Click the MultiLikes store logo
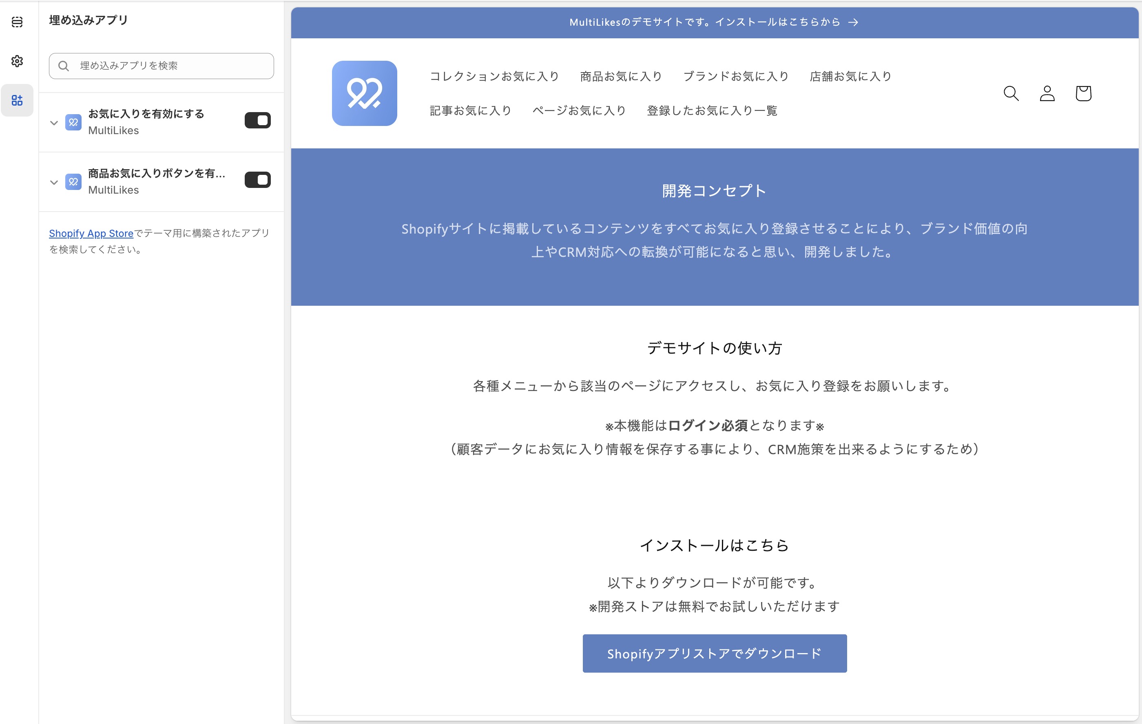 coord(364,93)
